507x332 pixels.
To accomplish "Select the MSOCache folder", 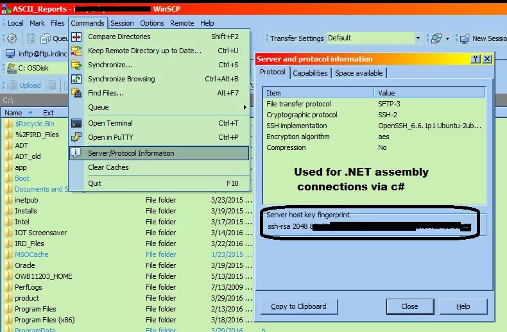I will point(31,254).
